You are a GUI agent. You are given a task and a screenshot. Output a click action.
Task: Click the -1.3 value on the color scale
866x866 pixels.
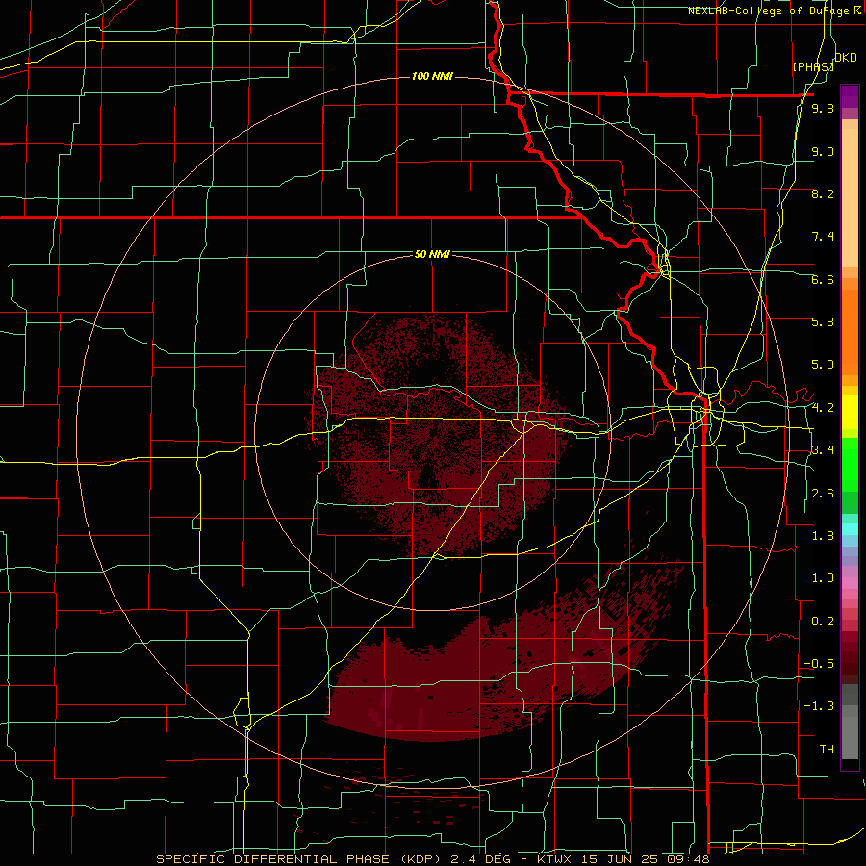(819, 706)
